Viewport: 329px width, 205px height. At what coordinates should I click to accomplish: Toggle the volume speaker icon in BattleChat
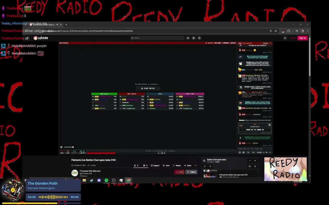61,147
